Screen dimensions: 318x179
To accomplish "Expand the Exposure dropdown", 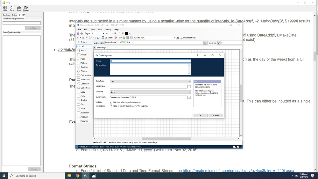I will [x=150, y=92].
